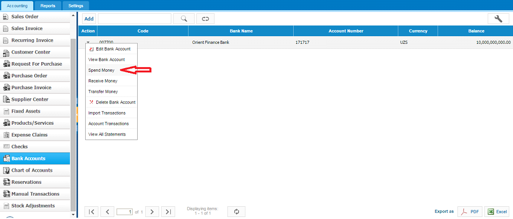Click the Fixed Assets icon
Viewport: 513px width, 219px height.
tap(6, 111)
